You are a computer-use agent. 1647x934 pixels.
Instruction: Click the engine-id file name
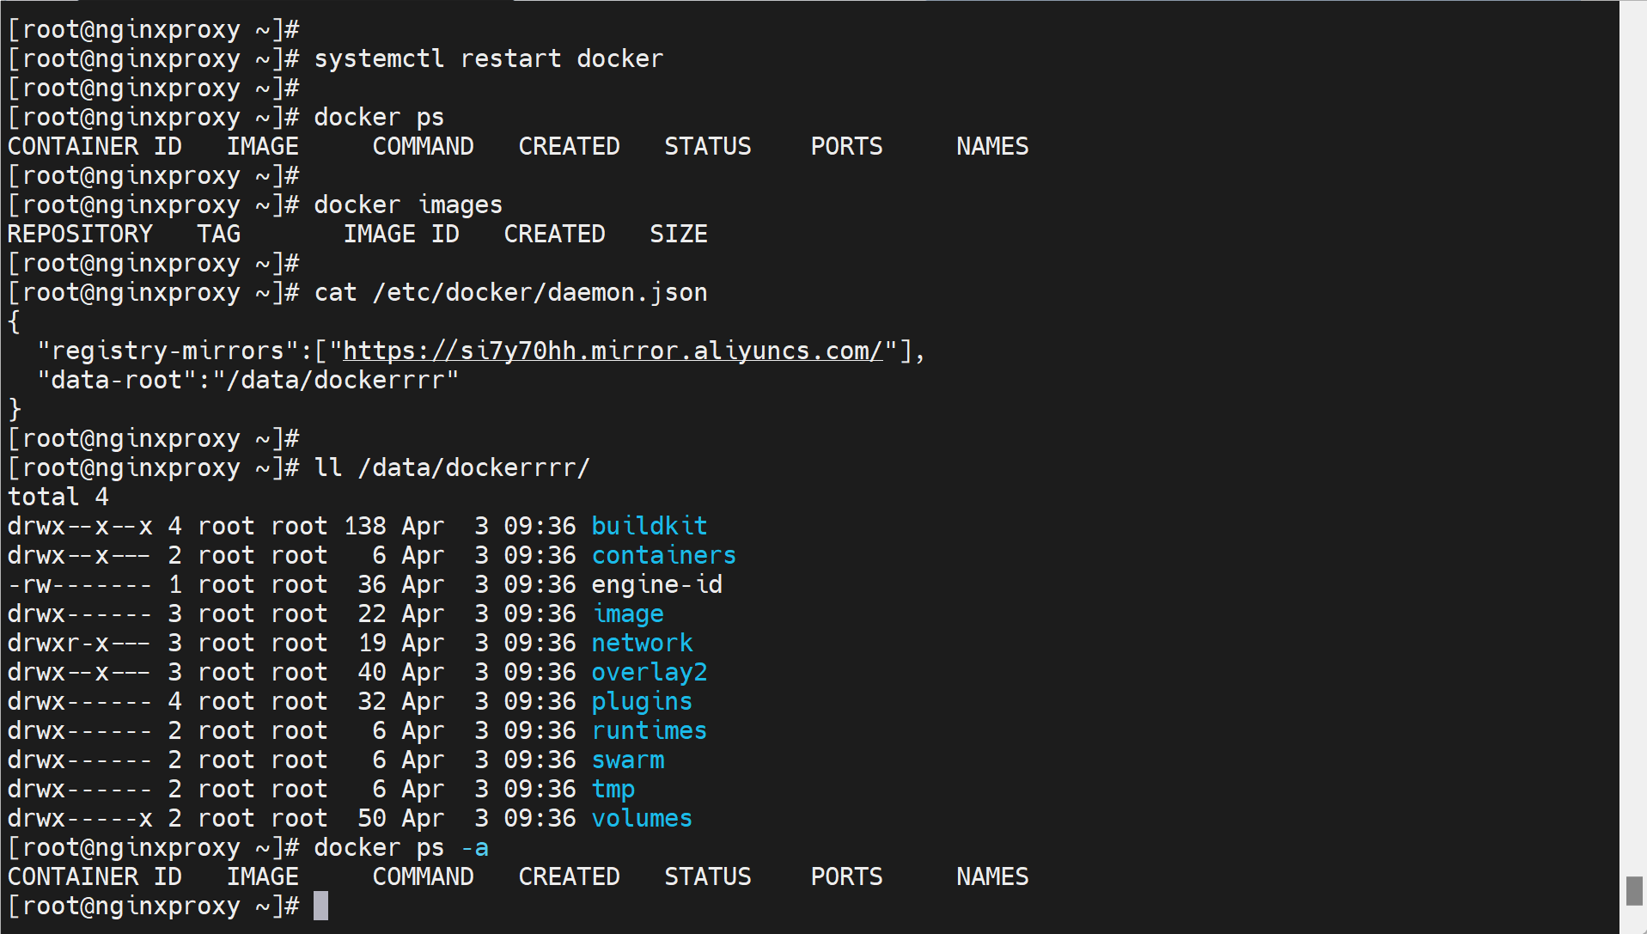tap(656, 584)
